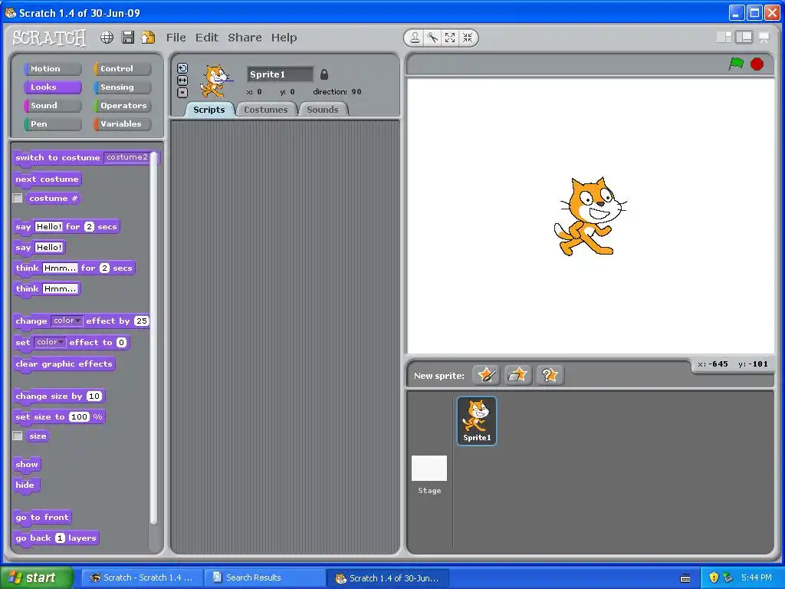Select the Pen block category

coord(53,124)
